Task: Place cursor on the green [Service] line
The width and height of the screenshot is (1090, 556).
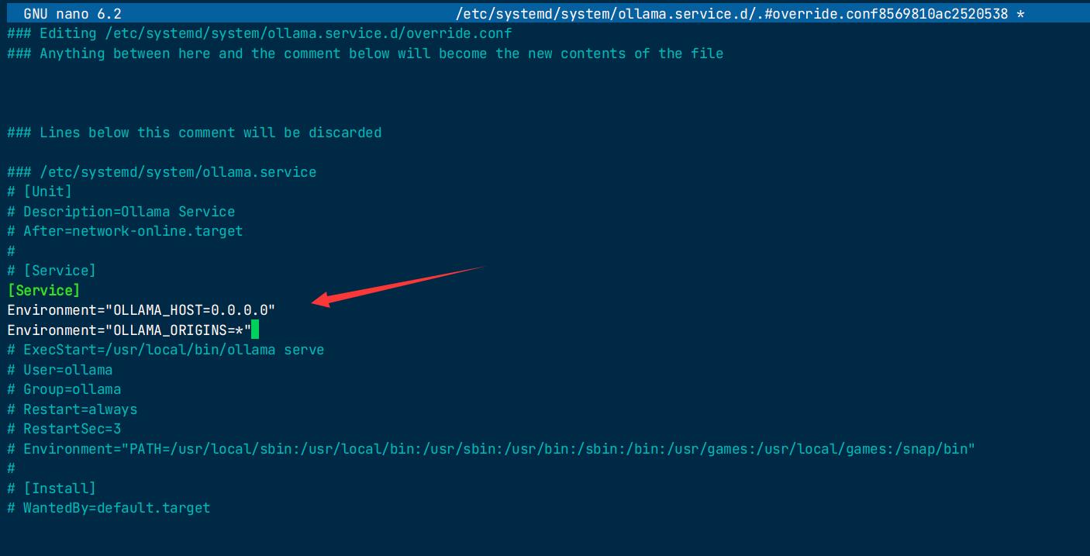Action: tap(43, 291)
